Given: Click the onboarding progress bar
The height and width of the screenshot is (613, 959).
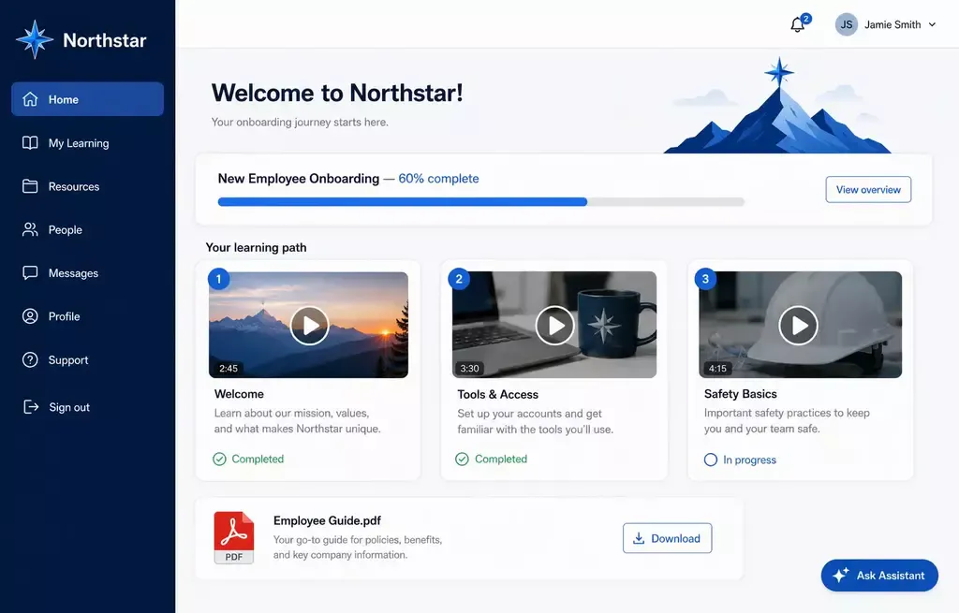Looking at the screenshot, I should (480, 202).
